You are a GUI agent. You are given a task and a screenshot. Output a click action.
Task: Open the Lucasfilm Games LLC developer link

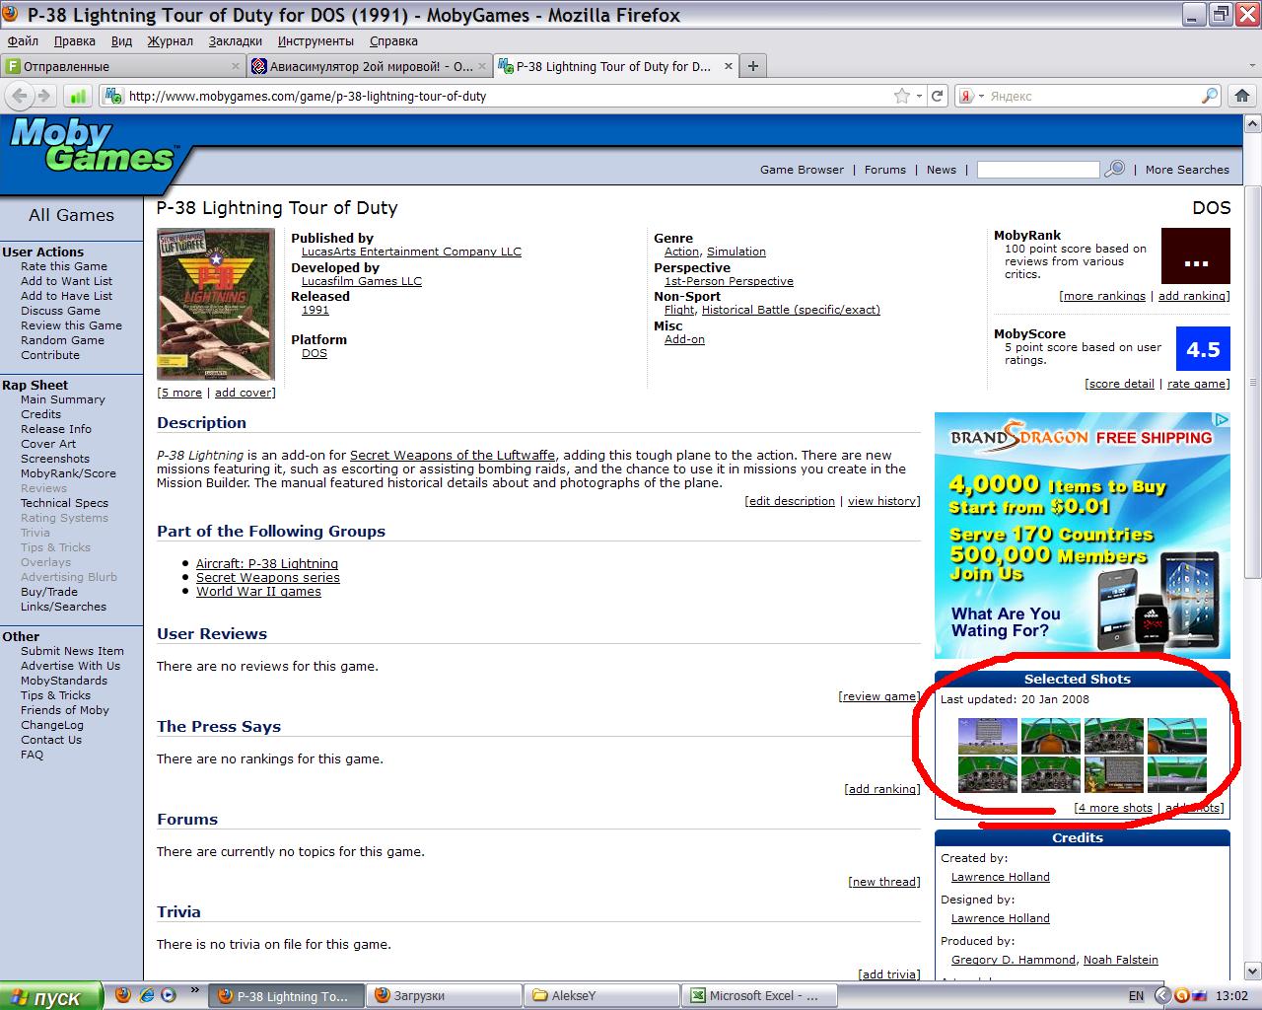(x=362, y=281)
